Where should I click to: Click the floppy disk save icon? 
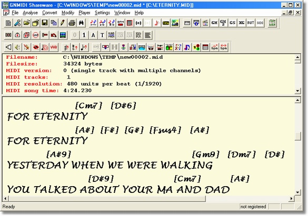(x=45, y=23)
